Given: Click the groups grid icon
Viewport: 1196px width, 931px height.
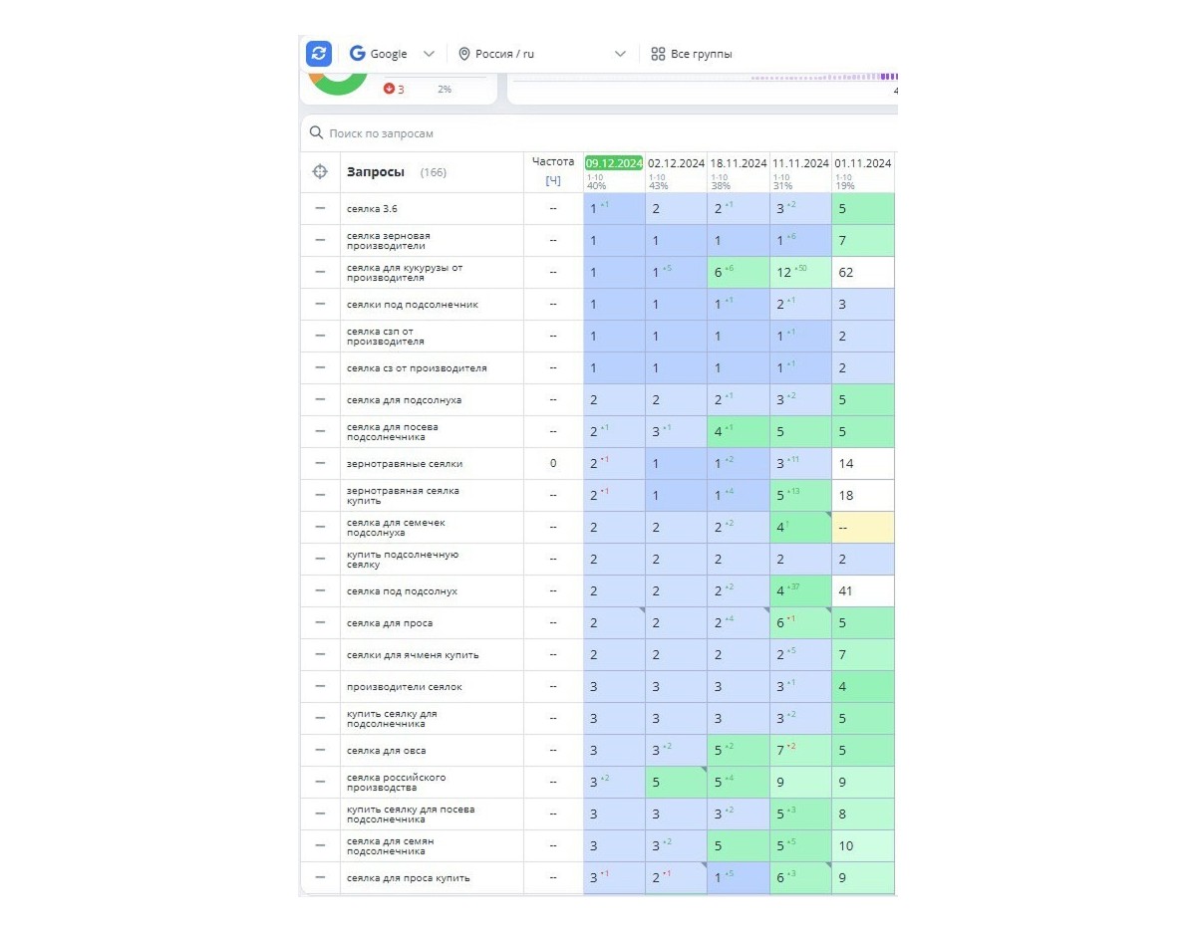Looking at the screenshot, I should [658, 54].
